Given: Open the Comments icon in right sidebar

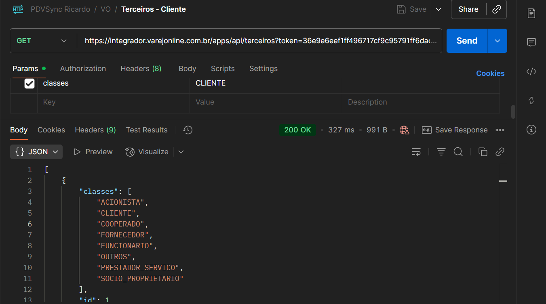Looking at the screenshot, I should [x=531, y=42].
